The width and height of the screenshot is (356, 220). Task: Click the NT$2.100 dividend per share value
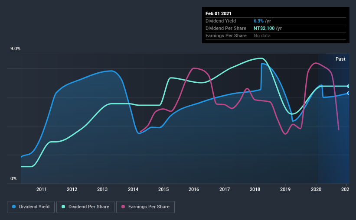tap(264, 28)
